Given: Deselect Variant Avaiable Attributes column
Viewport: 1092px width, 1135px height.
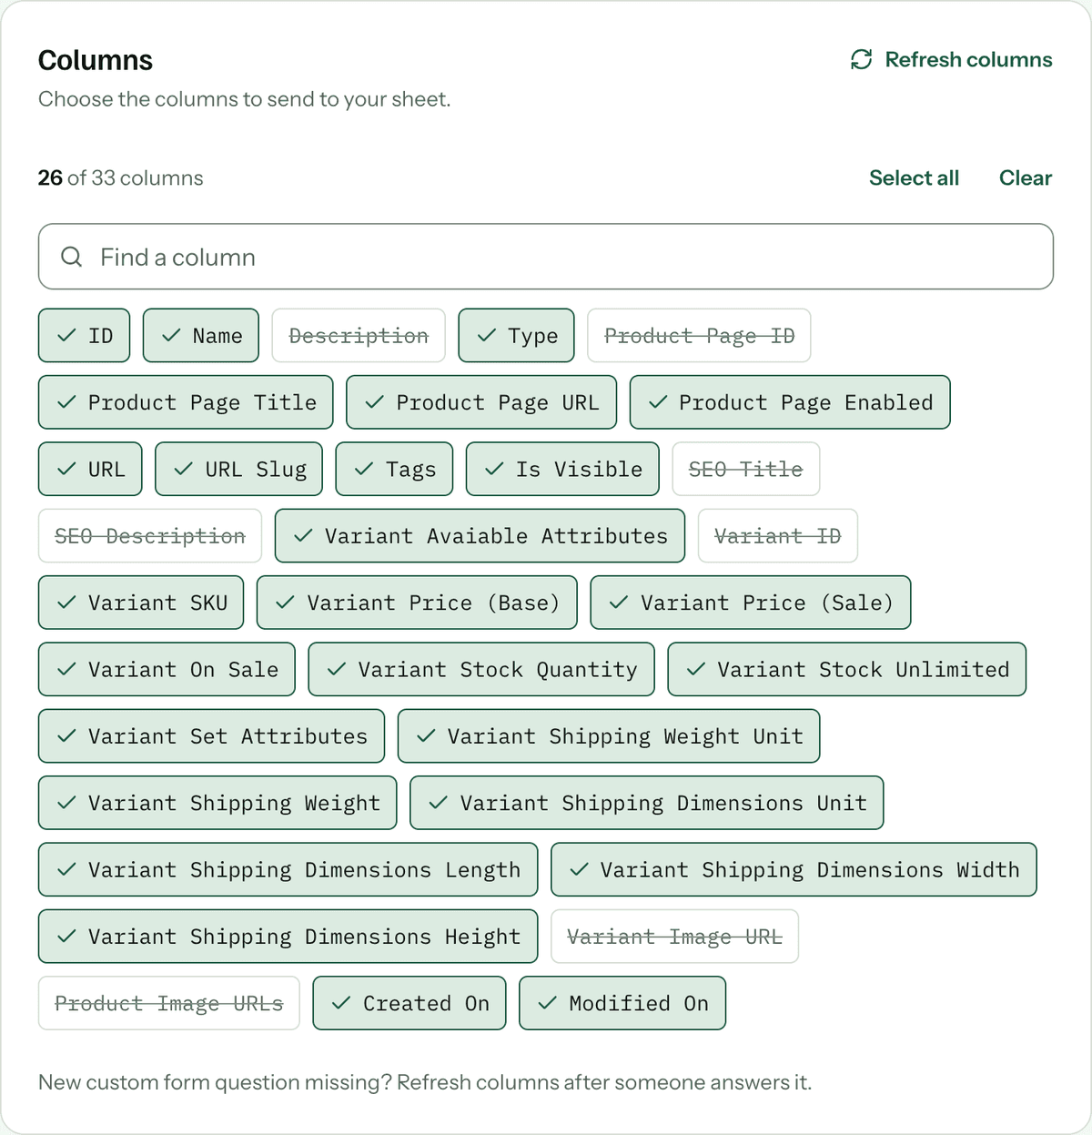Looking at the screenshot, I should tap(480, 536).
